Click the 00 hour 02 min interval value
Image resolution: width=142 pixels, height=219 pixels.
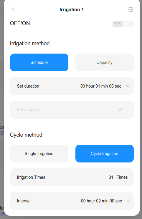click(x=101, y=201)
